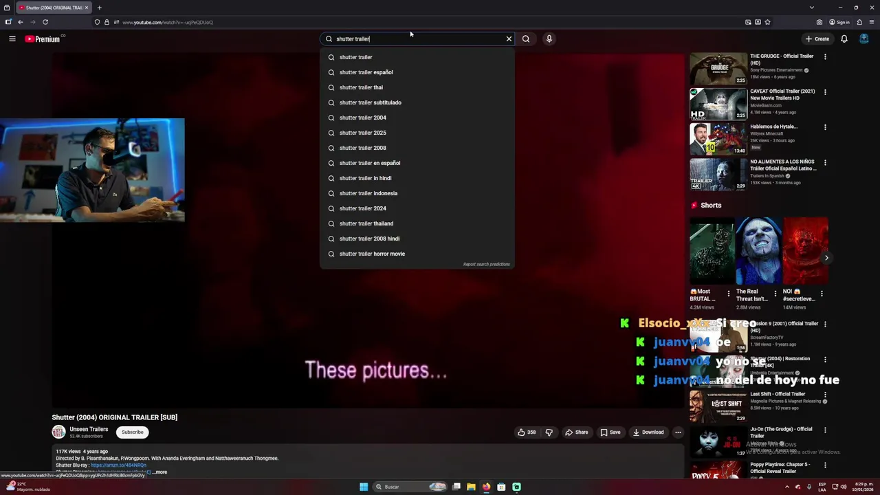Open the "Most BRUTAL" short thumbnail
This screenshot has height=495, width=880.
pyautogui.click(x=712, y=251)
